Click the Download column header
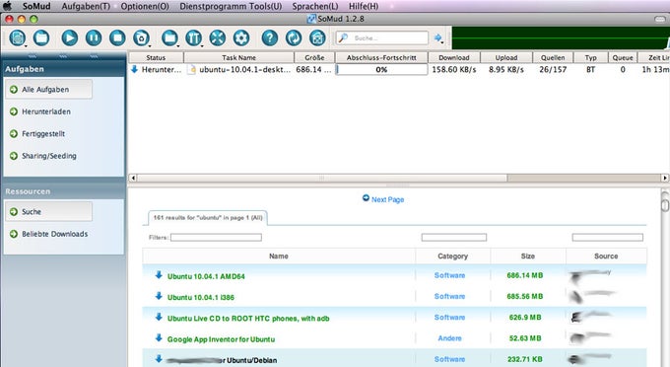This screenshot has height=367, width=670. 454,57
